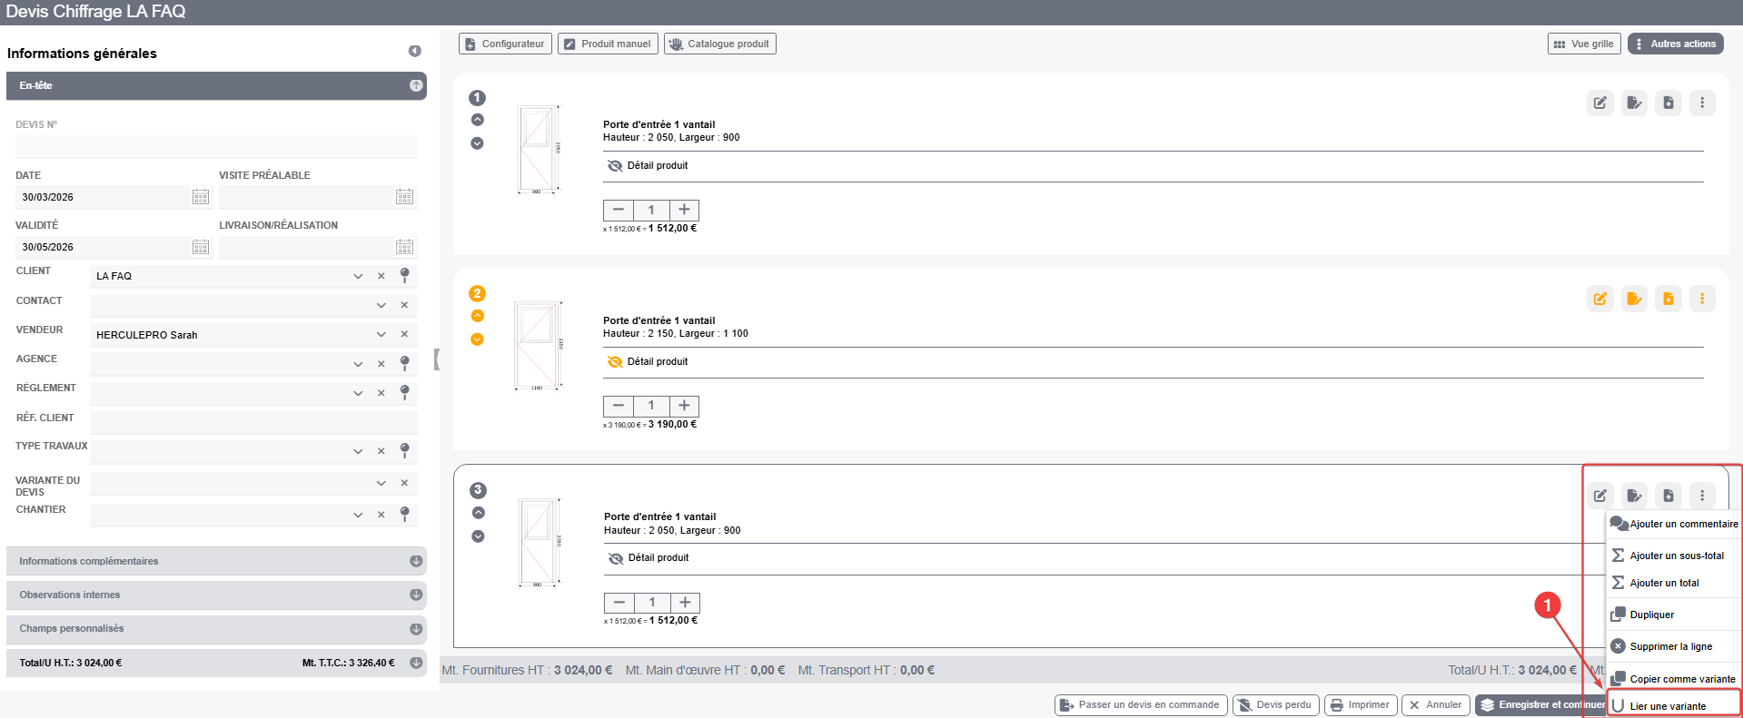Switch to Vue grille
Screen dimensions: 1743x718
coord(1584,44)
